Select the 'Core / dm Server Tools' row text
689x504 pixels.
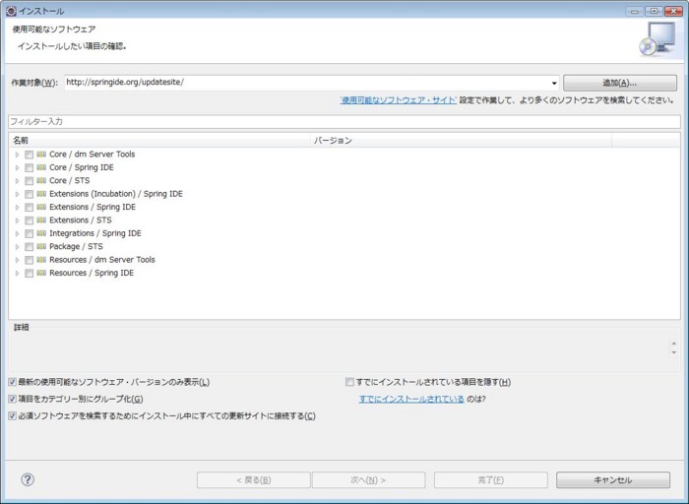tap(93, 155)
